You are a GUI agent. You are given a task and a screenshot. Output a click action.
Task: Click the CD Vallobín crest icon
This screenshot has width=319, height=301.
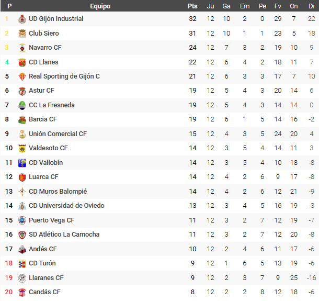click(x=22, y=163)
